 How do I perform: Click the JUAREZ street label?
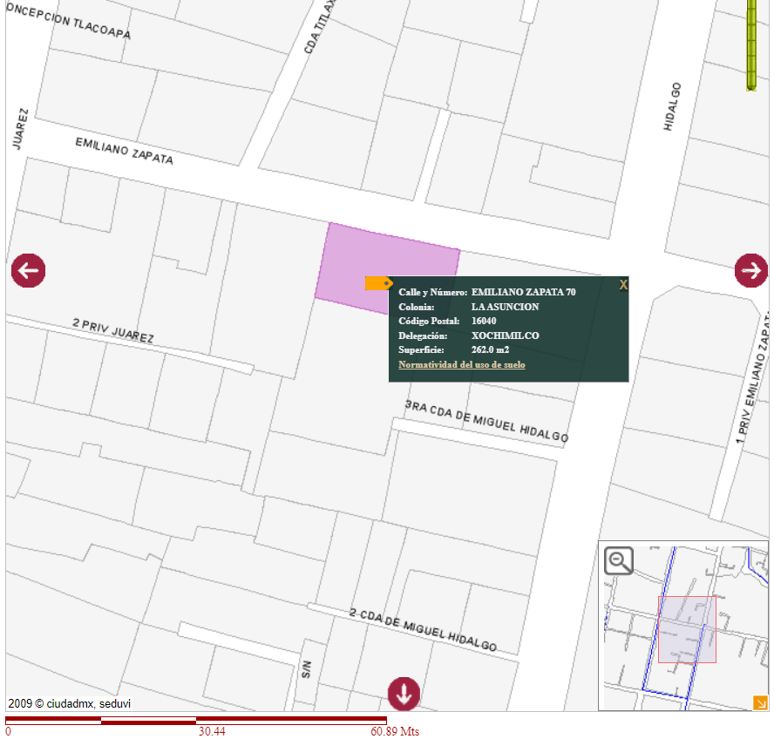[x=21, y=129]
